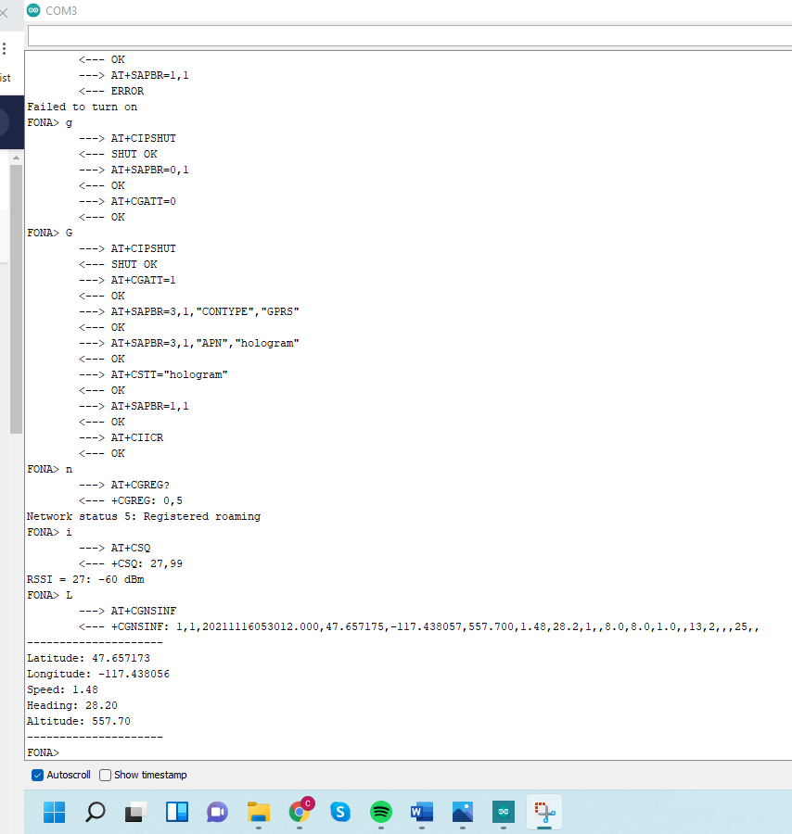Image resolution: width=792 pixels, height=834 pixels.
Task: Click the Windows Start button
Action: [54, 812]
